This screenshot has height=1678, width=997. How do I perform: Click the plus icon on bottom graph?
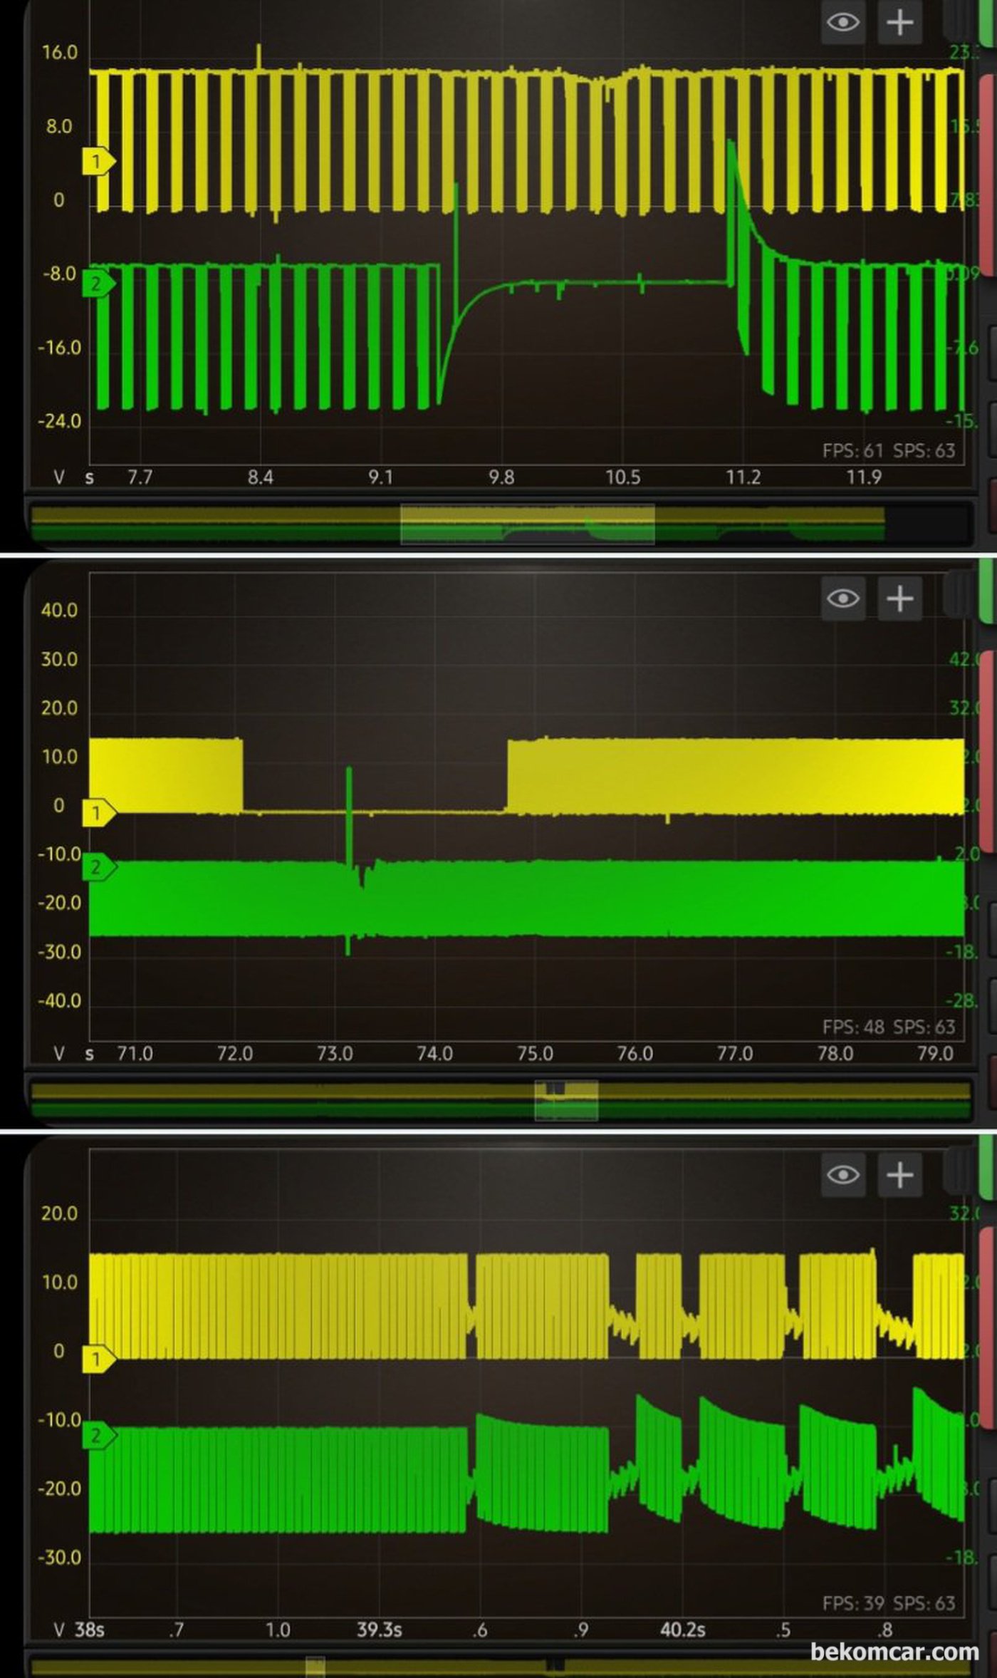[x=900, y=1174]
